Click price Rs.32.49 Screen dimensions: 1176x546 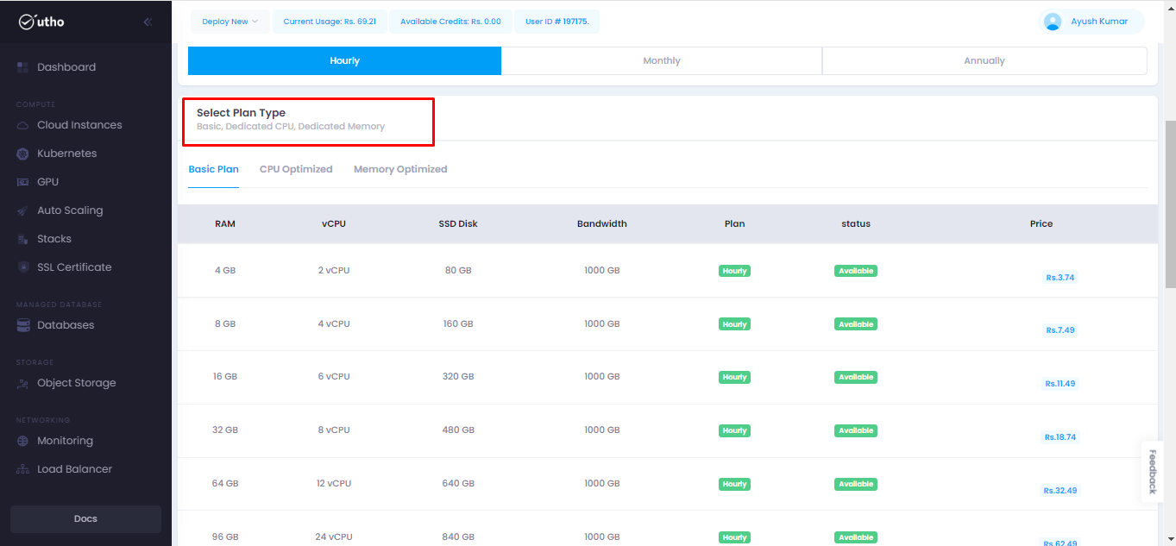[x=1060, y=491]
